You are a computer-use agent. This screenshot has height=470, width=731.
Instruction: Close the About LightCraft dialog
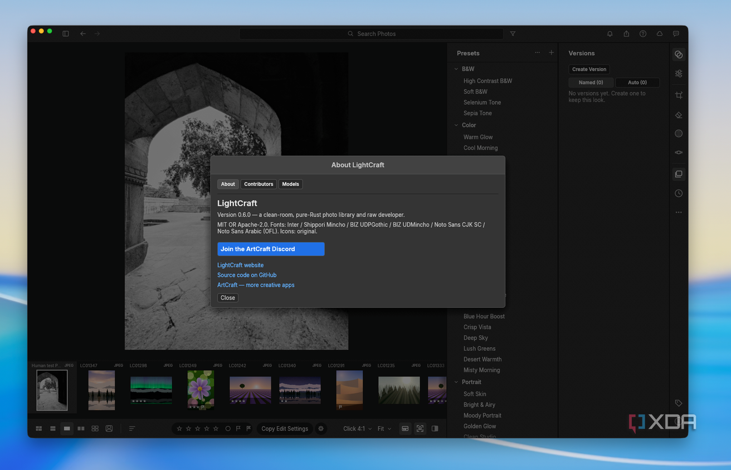[228, 298]
